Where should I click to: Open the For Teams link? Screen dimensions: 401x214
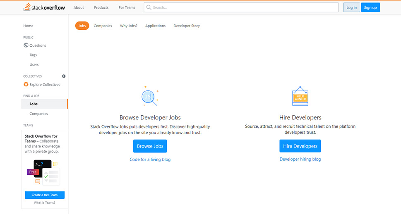(127, 7)
